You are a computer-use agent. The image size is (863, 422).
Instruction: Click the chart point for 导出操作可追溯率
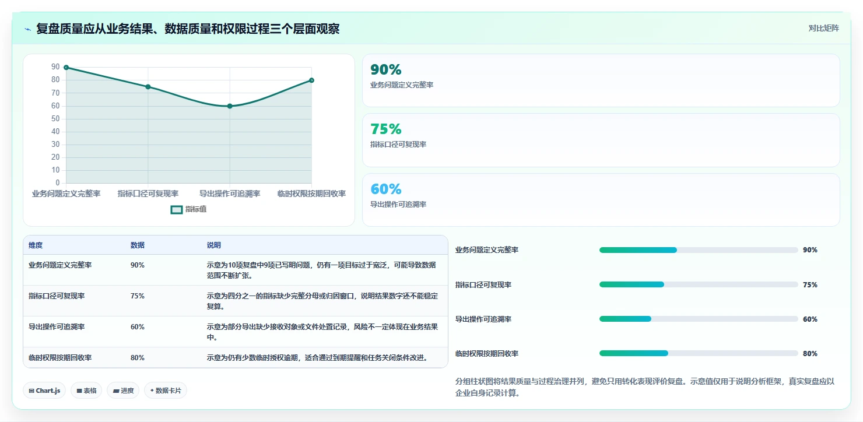pyautogui.click(x=230, y=106)
